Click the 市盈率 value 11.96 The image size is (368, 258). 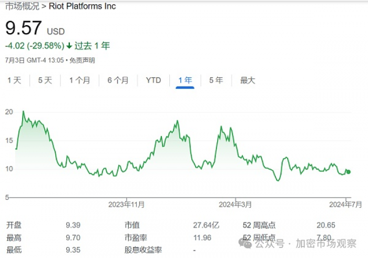click(202, 238)
